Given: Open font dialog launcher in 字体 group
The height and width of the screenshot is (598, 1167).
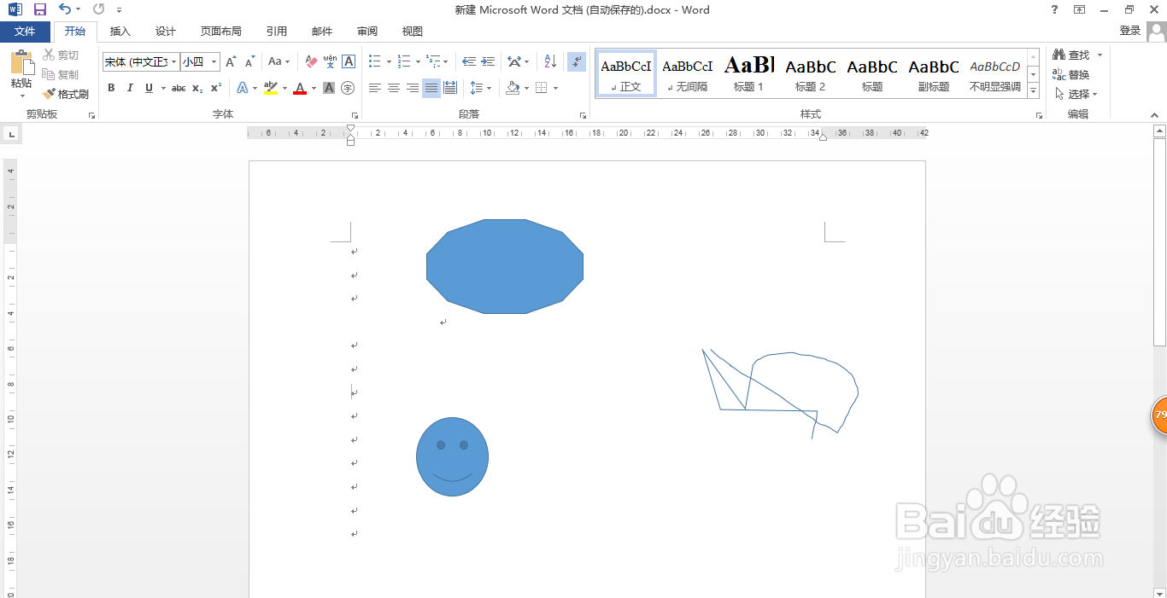Looking at the screenshot, I should tap(355, 115).
